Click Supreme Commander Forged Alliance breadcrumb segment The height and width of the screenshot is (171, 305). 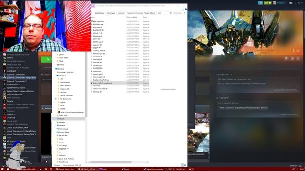pyautogui.click(x=142, y=13)
